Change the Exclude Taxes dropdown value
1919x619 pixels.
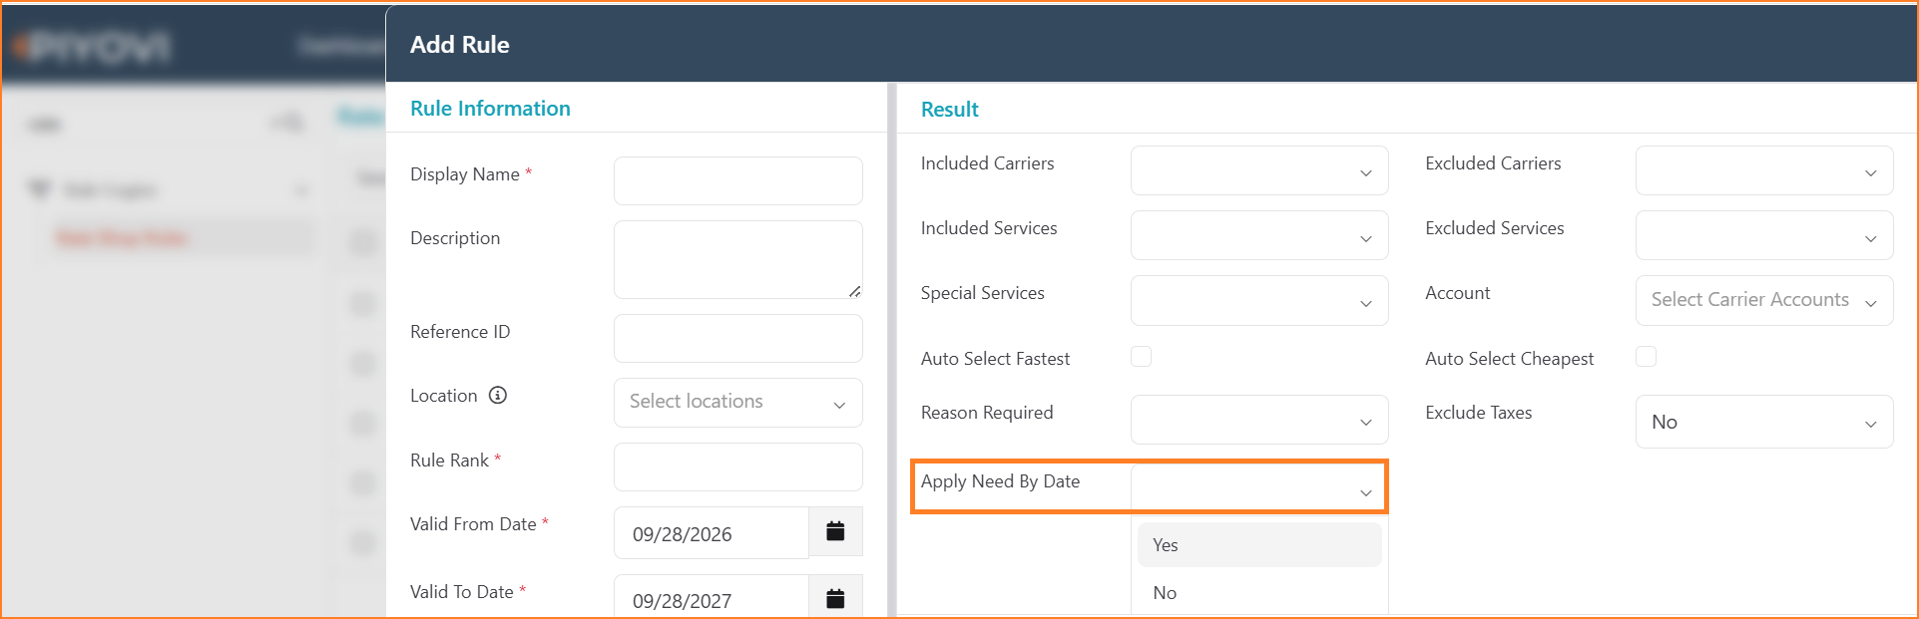pos(1764,422)
